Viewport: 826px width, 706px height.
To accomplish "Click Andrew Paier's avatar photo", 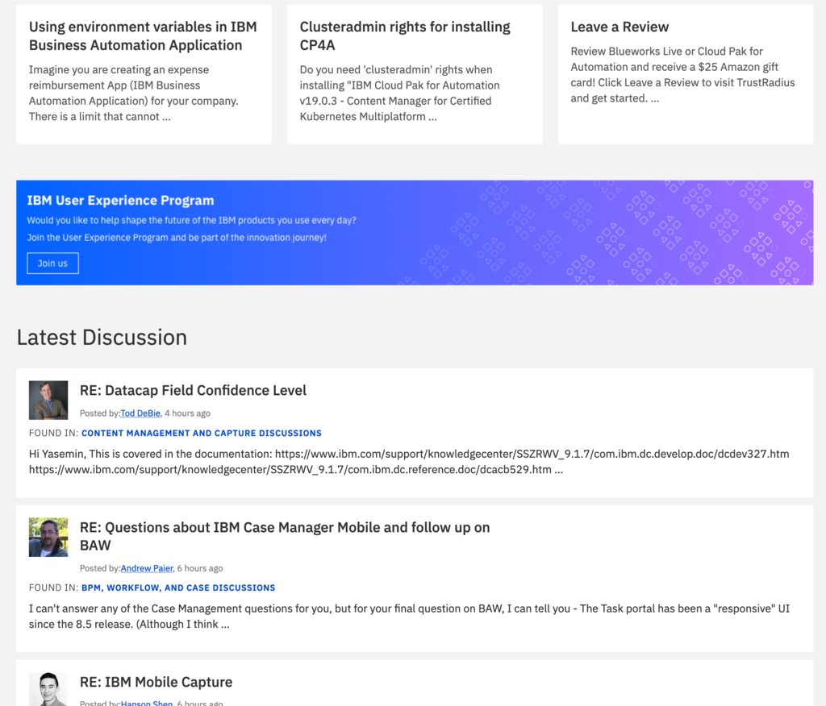I will (48, 537).
